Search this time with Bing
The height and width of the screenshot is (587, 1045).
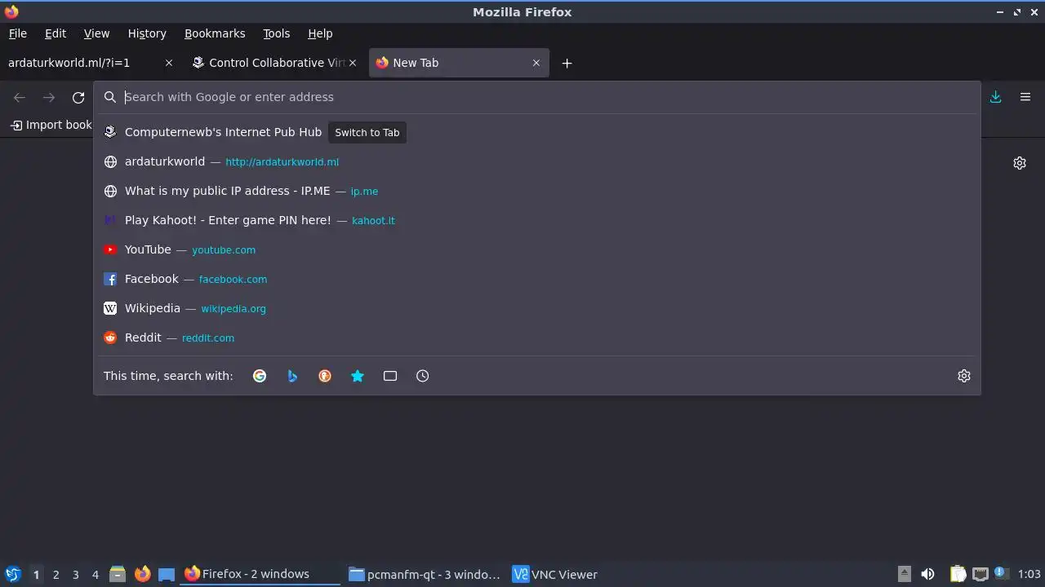pyautogui.click(x=292, y=376)
